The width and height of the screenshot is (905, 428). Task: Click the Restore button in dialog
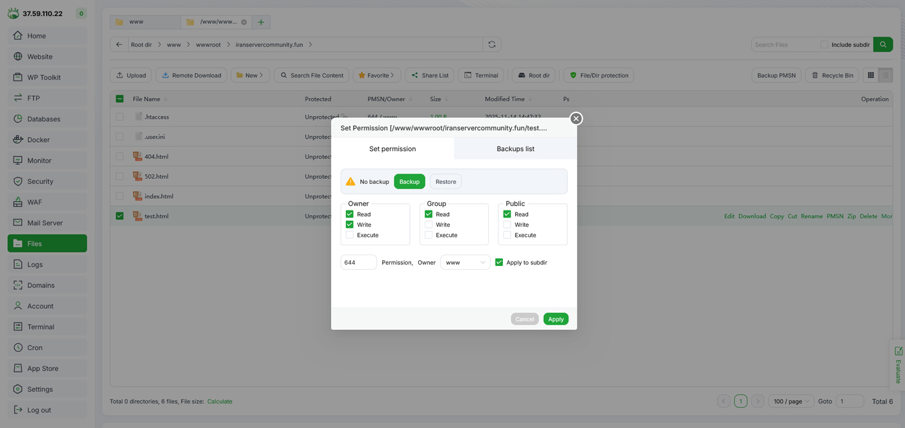(x=445, y=181)
